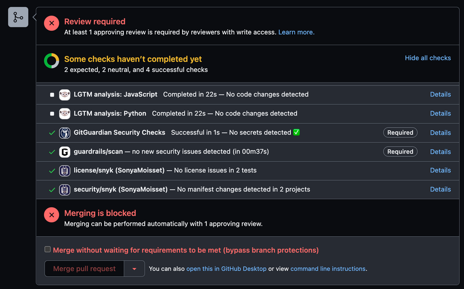Open the Learn more link about approving reviews
Screen dimensions: 464x289
[x=296, y=32]
